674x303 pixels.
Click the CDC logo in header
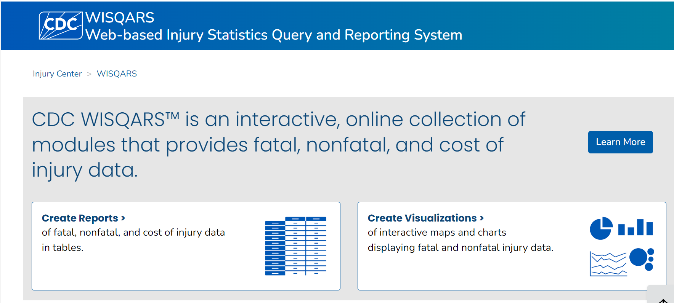[x=61, y=26]
